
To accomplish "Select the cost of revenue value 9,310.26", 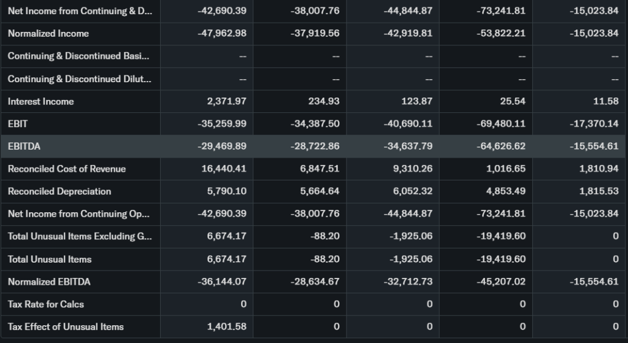I will point(412,169).
